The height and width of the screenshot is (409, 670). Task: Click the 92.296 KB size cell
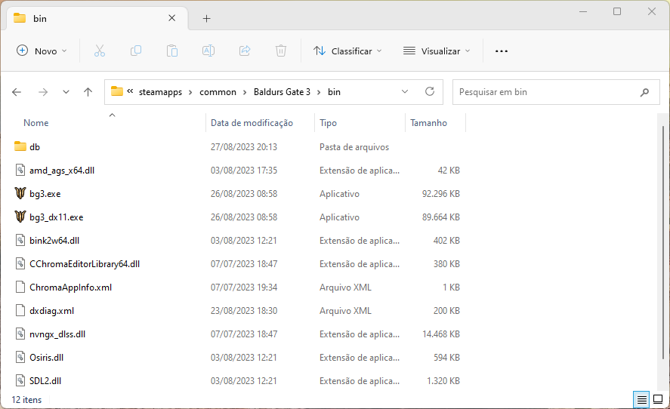click(x=440, y=193)
